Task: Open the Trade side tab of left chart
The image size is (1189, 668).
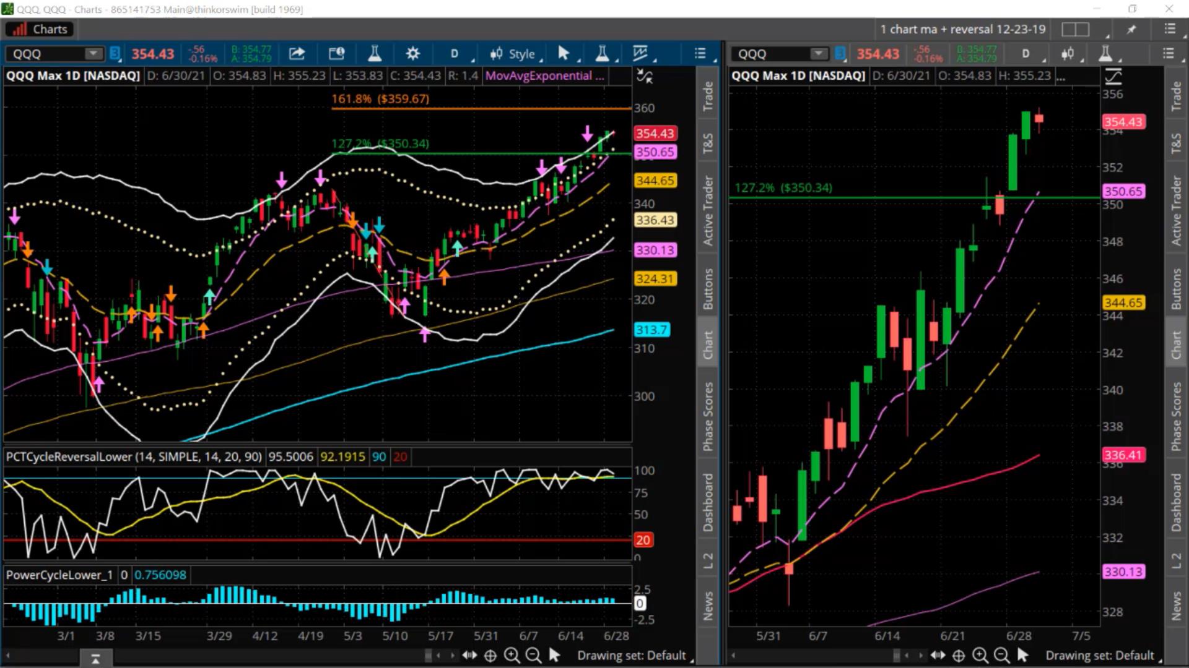Action: tap(708, 96)
